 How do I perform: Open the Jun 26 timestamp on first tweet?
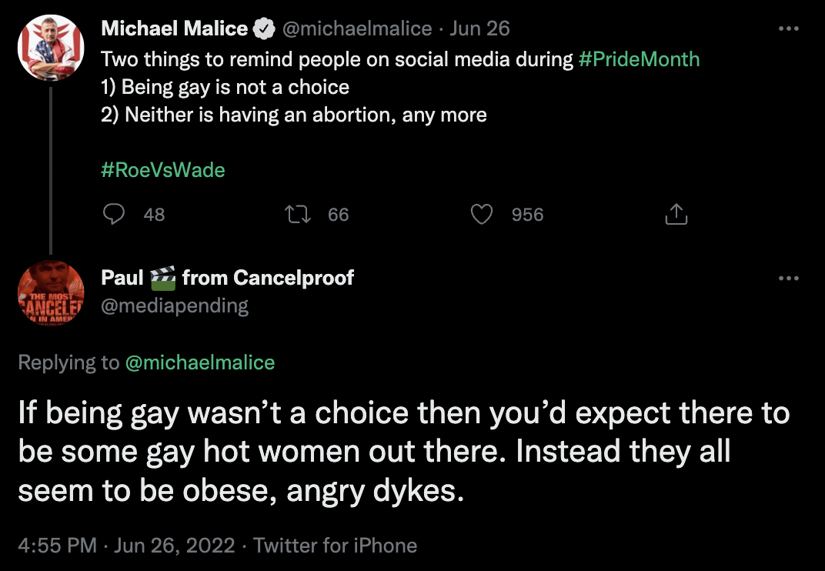479,29
